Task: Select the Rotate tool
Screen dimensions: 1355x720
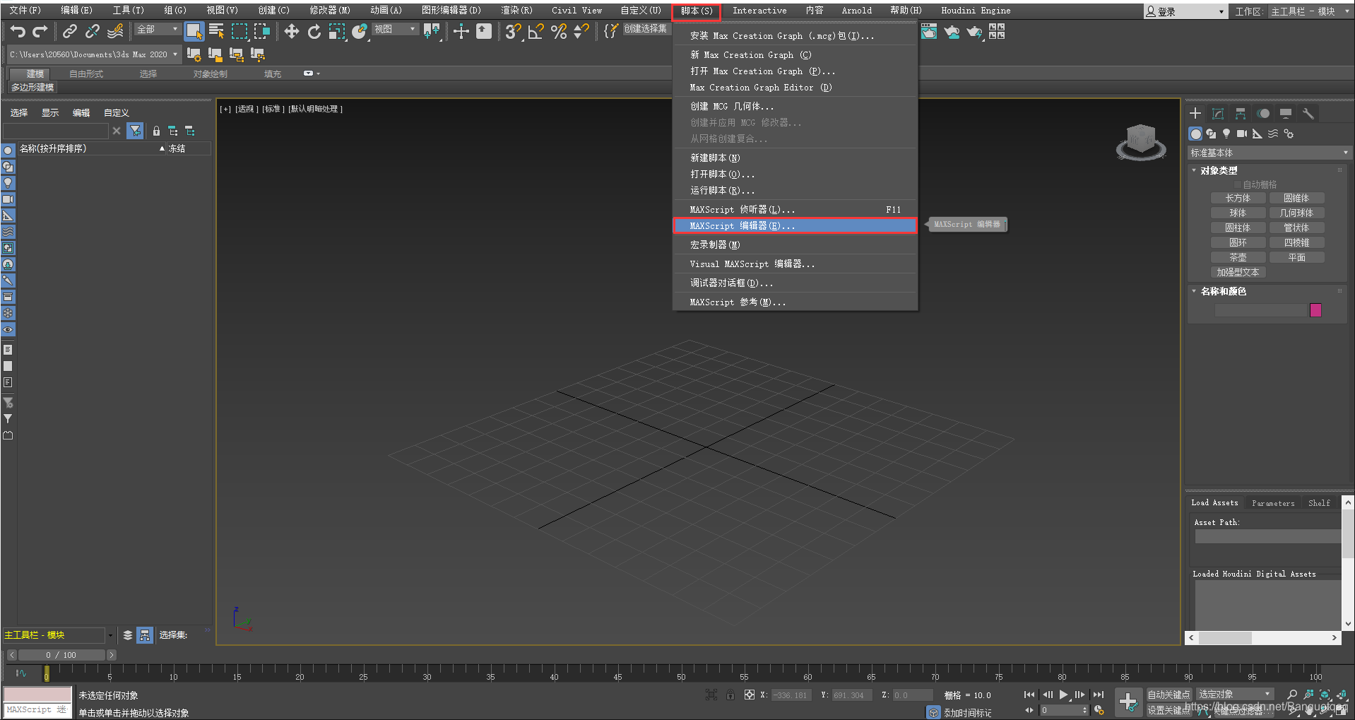Action: tap(314, 31)
